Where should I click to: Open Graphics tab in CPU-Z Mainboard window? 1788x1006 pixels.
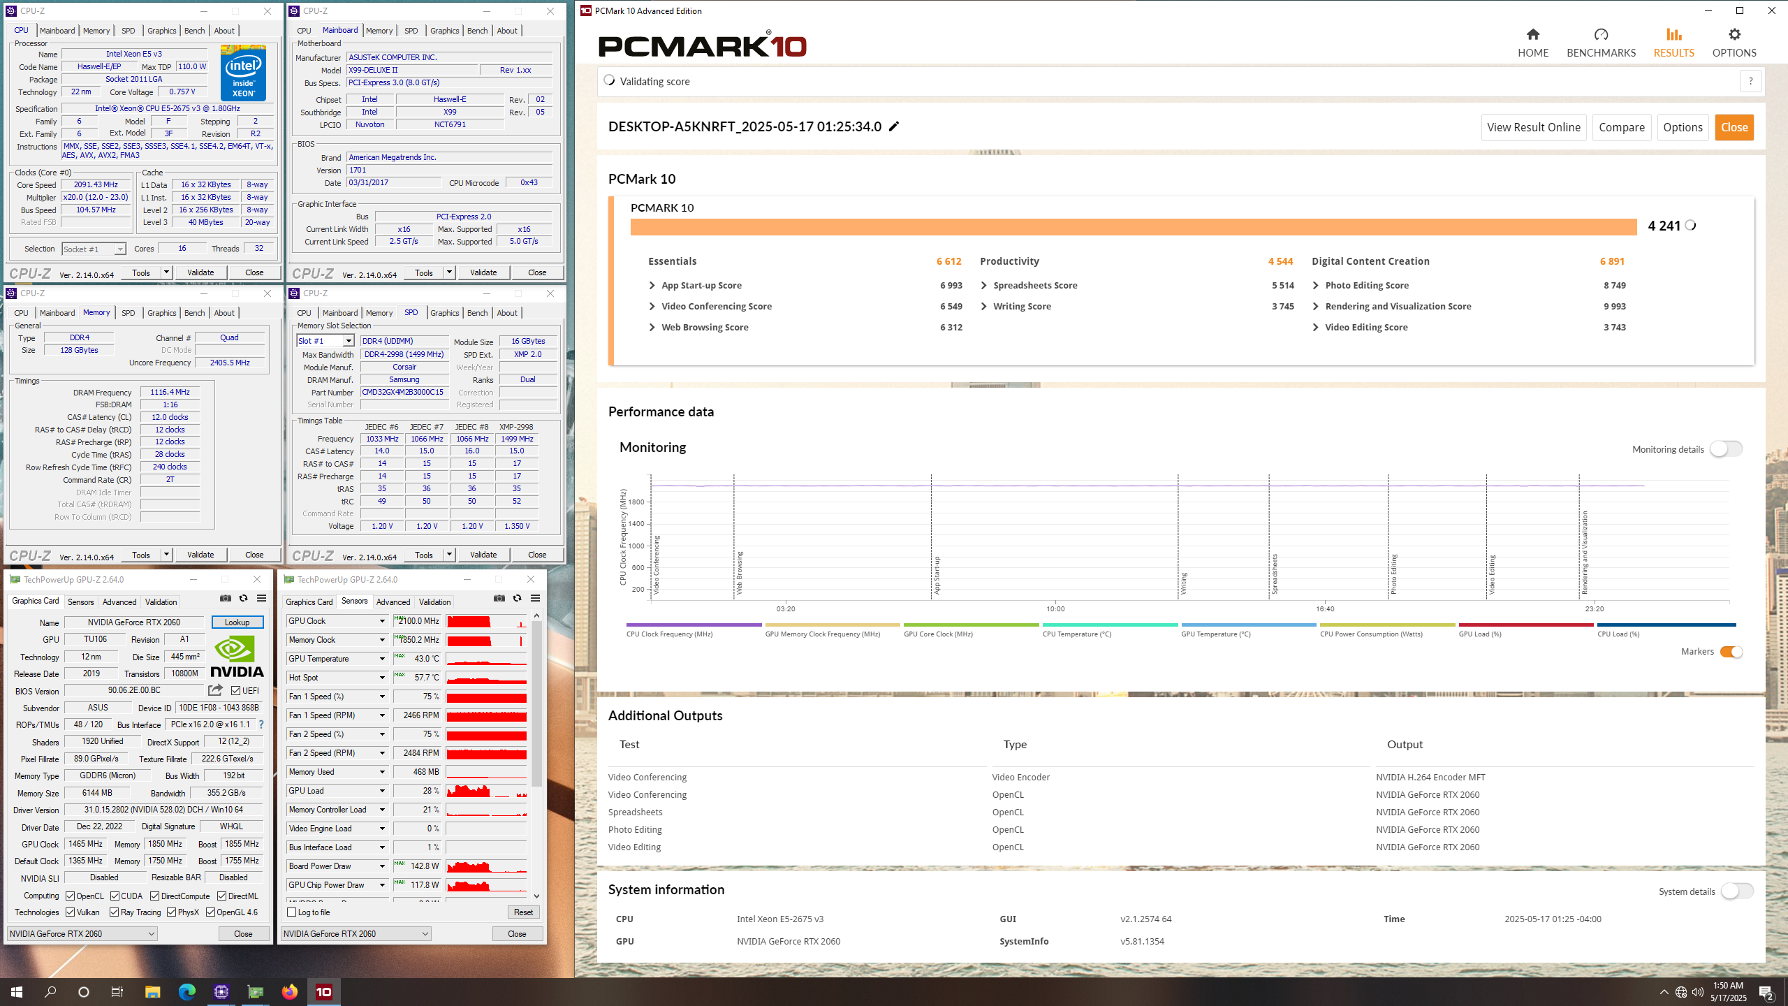coord(444,31)
